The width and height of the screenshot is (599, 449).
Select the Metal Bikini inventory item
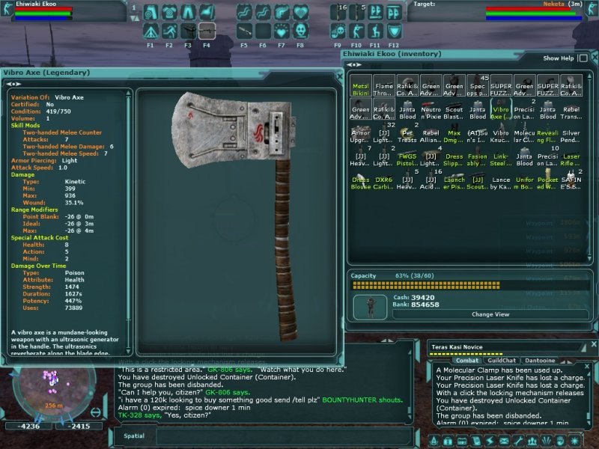(x=361, y=85)
